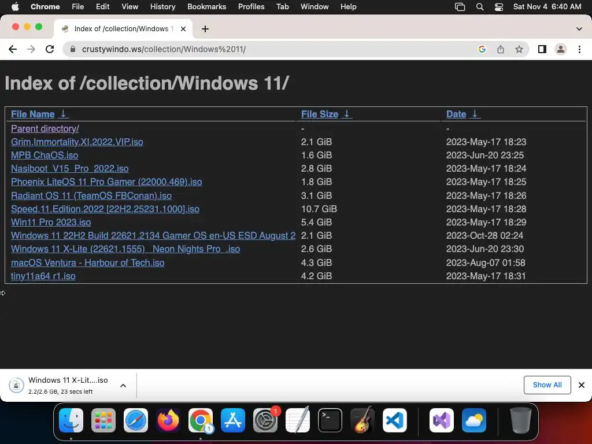Open the tab search chevron
This screenshot has width=592, height=444.
579,29
